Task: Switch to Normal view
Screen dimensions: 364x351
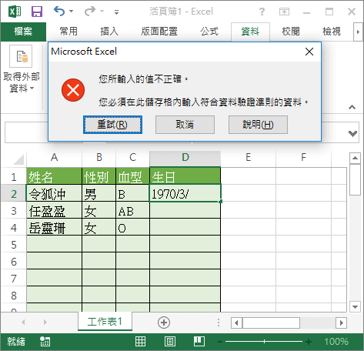Action: (140, 342)
